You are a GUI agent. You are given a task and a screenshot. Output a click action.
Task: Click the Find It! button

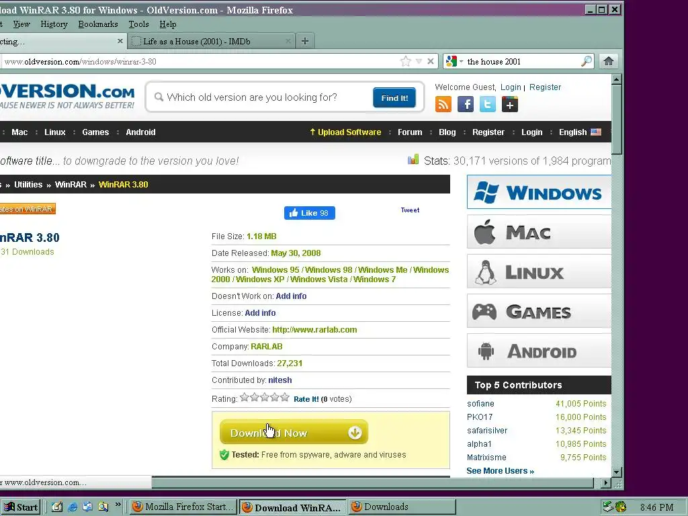tap(394, 97)
